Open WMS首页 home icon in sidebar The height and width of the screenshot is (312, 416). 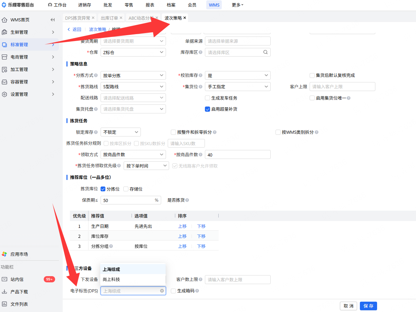4,20
